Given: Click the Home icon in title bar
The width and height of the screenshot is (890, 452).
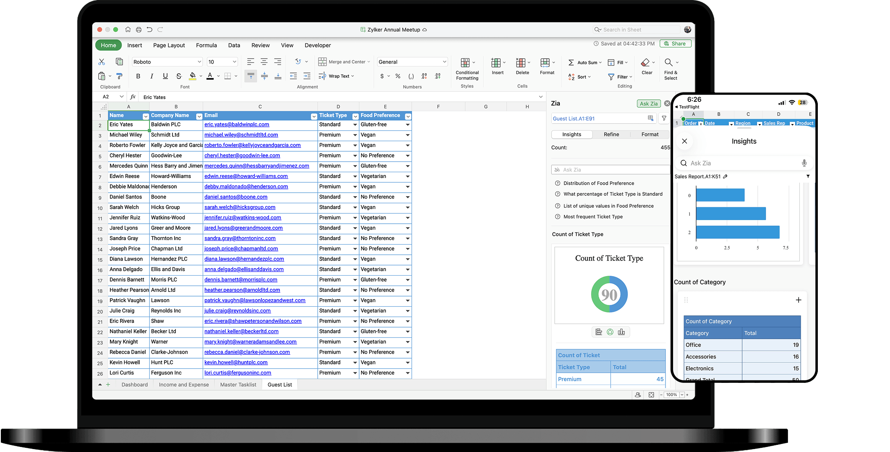Looking at the screenshot, I should (x=128, y=30).
